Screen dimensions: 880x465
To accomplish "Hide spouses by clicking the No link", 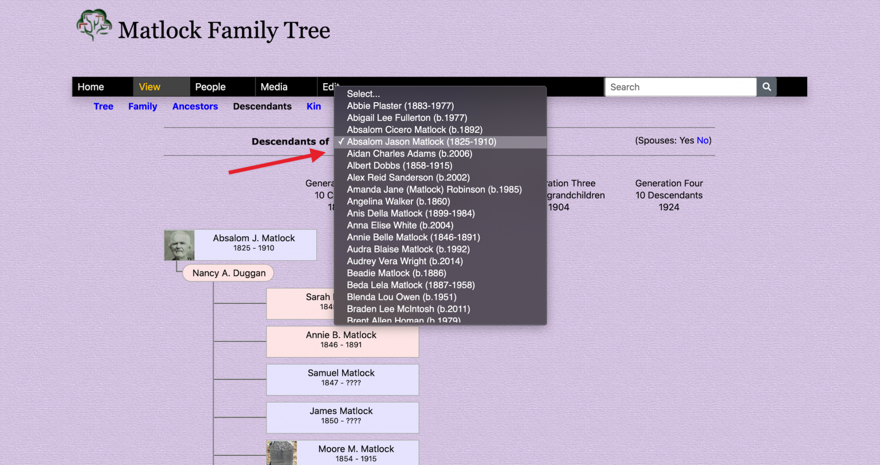I will [703, 140].
